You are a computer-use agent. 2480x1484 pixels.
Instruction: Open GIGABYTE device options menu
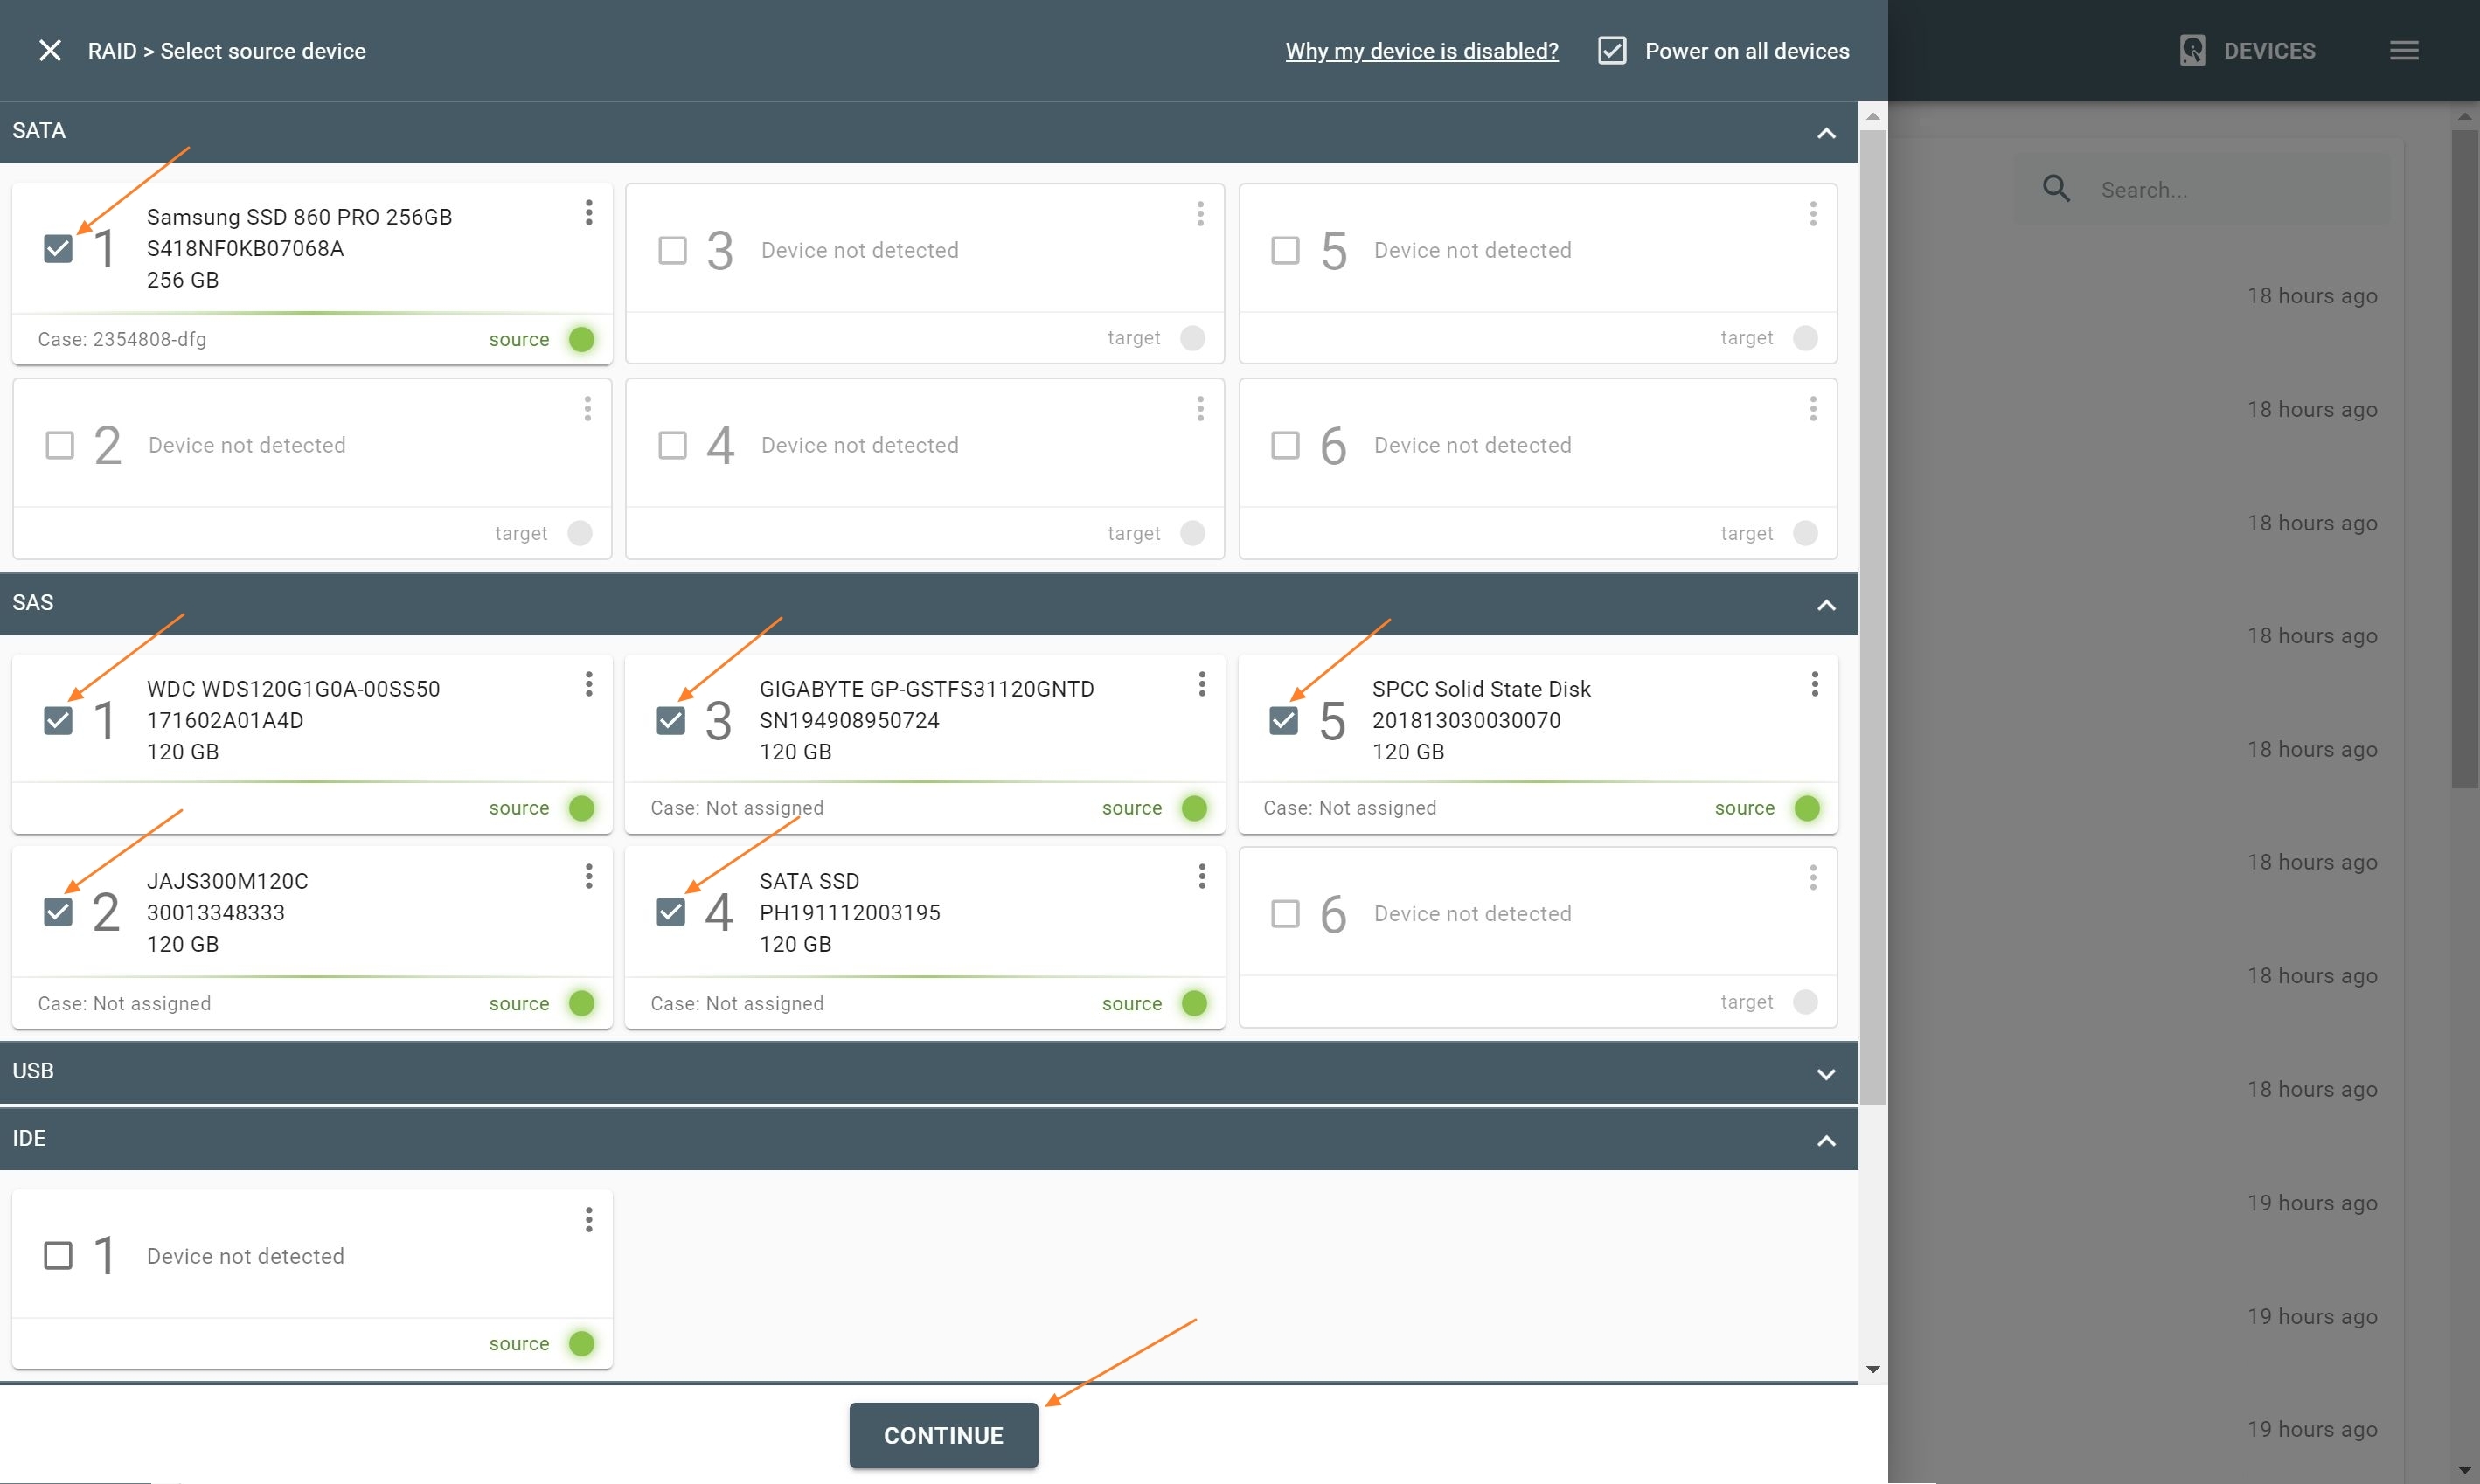[x=1202, y=683]
